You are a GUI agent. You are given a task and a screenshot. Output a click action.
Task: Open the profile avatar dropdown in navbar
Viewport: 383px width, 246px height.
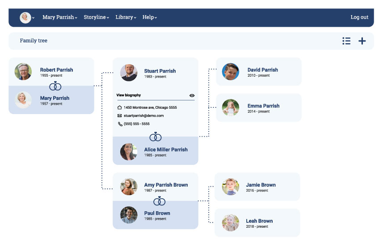pos(27,17)
